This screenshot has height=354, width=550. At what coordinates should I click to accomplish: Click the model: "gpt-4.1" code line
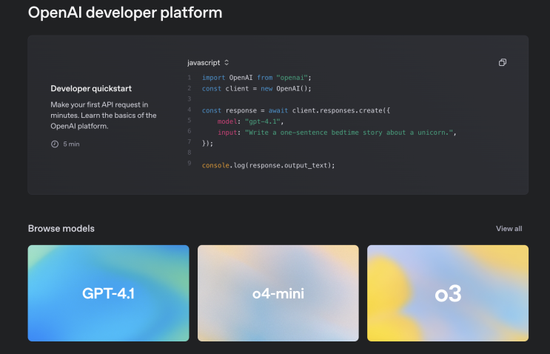tap(250, 121)
